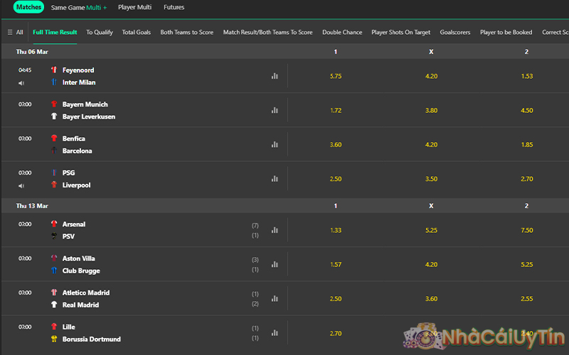Select Both Teams to Score market
The image size is (569, 355).
point(186,32)
